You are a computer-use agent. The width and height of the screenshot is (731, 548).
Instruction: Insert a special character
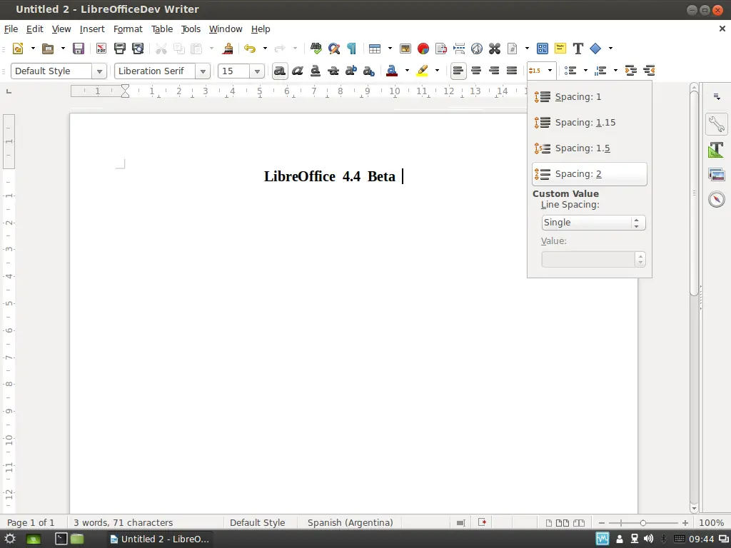pos(494,49)
